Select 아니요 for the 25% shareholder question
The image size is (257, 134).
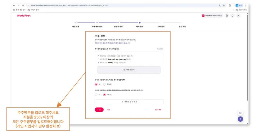click(x=104, y=84)
